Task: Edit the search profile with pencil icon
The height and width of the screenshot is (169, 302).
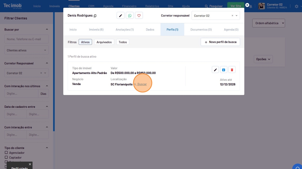Action: point(215,70)
